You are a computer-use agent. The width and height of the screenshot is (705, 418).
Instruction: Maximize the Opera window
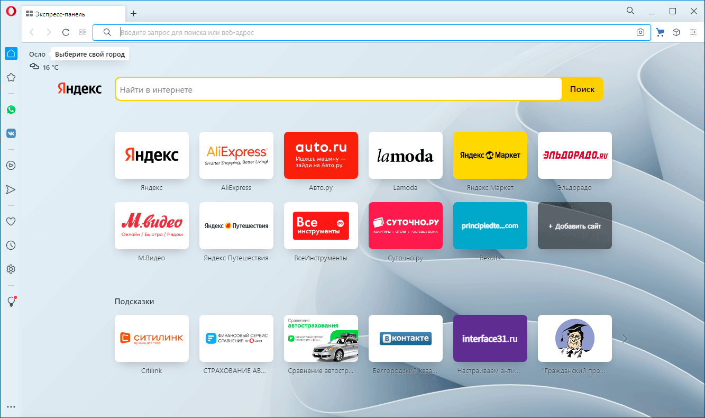tap(673, 11)
